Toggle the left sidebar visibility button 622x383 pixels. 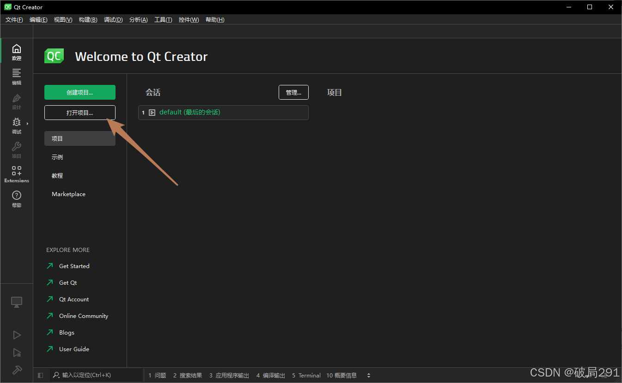(41, 375)
